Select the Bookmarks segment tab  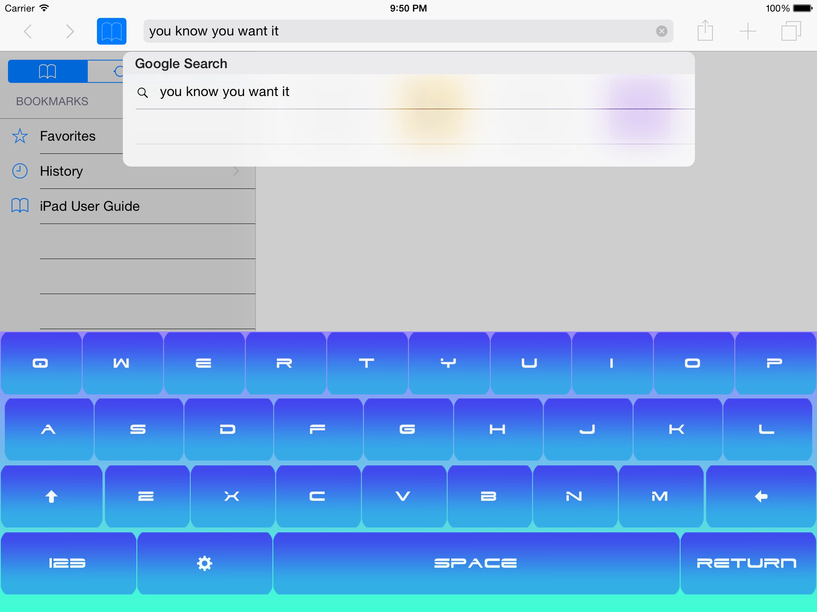48,71
